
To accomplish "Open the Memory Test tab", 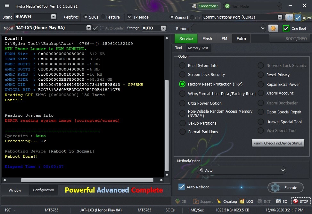I will (x=198, y=48).
